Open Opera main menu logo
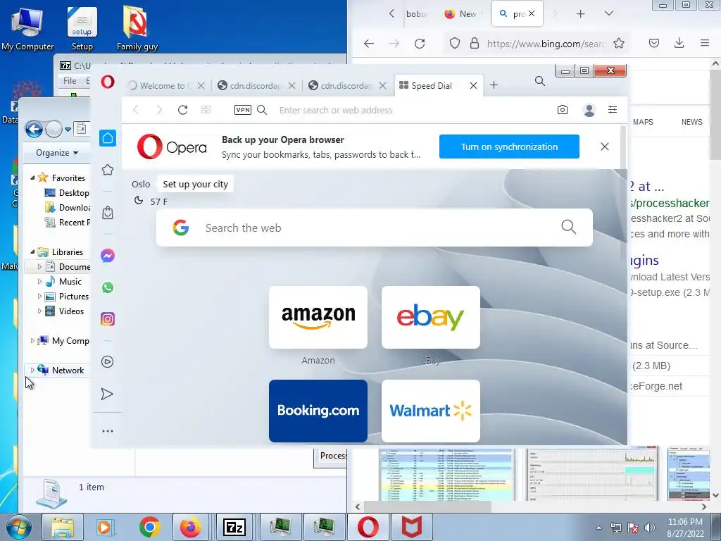721x541 pixels. [x=108, y=82]
